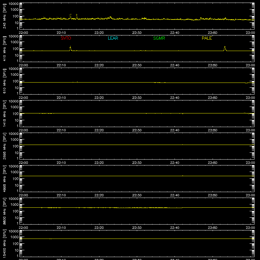Click the 10000 tick on 245 MHz axis
The image size is (260, 260).
14,4
